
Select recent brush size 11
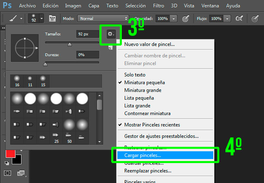click(x=30, y=81)
